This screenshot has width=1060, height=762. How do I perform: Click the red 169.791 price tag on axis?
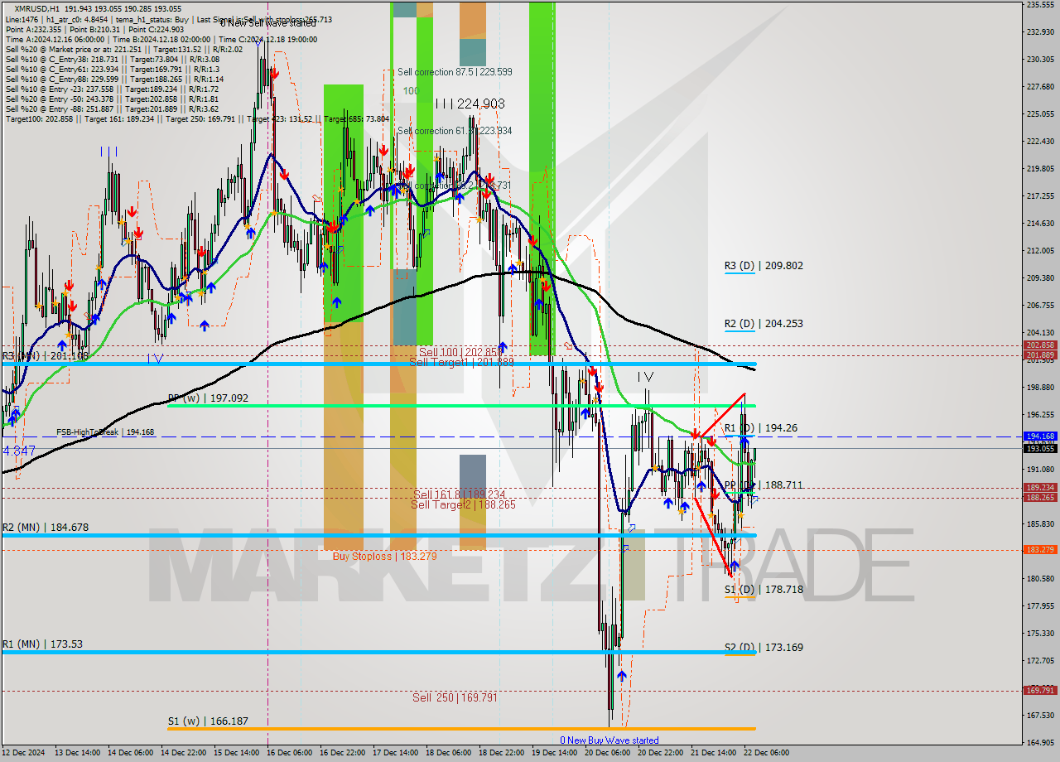tap(1040, 690)
